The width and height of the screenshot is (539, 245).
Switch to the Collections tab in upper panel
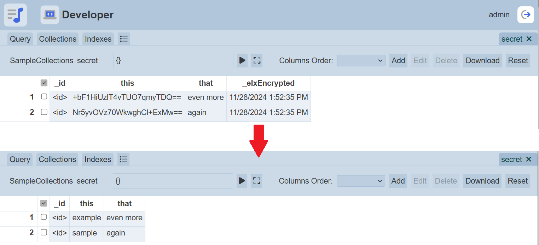pos(58,39)
